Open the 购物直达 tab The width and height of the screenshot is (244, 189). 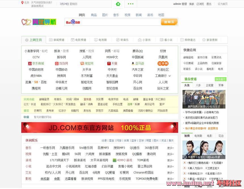point(188,40)
